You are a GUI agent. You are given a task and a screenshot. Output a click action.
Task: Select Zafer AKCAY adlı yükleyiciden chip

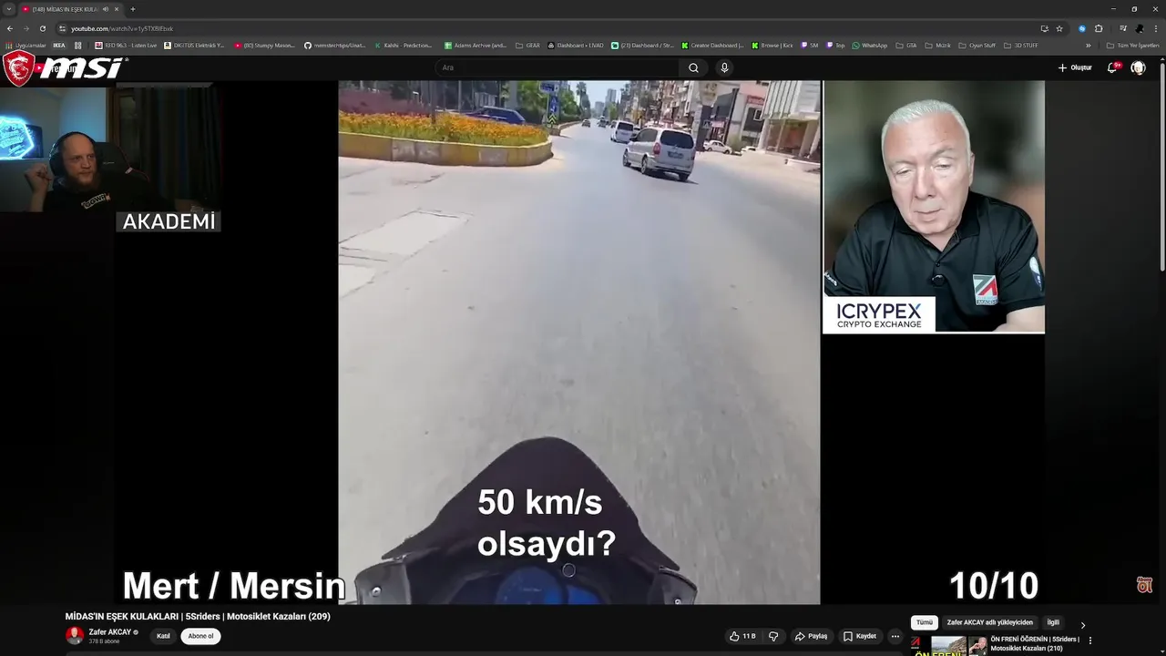pos(989,622)
